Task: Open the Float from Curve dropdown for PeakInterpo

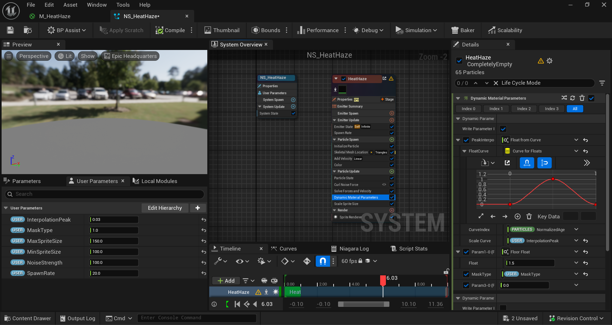Action: click(576, 140)
